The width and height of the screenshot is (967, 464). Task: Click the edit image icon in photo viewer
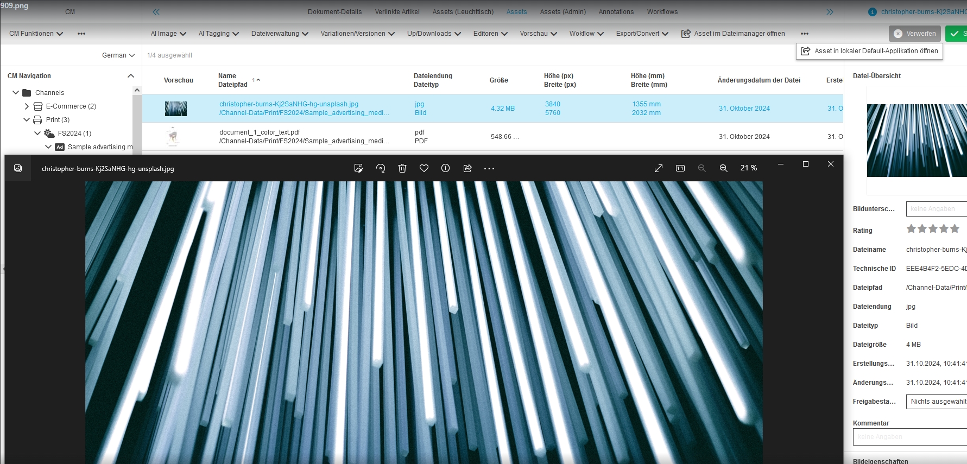(x=358, y=168)
